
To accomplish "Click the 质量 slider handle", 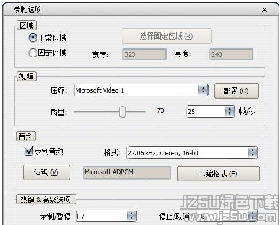I will coord(122,112).
